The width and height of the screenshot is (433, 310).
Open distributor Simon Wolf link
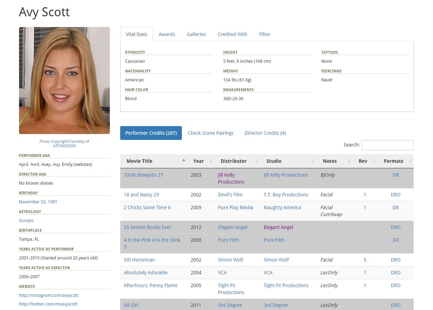point(230,260)
